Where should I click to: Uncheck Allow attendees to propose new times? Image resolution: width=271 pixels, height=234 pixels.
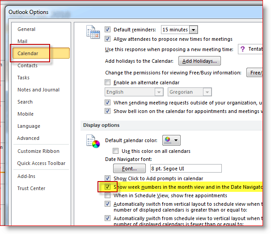(x=107, y=39)
